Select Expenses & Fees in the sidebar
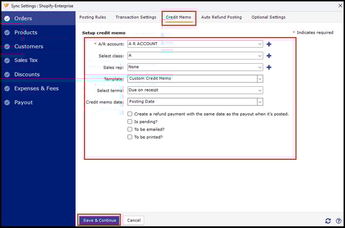 coord(36,88)
